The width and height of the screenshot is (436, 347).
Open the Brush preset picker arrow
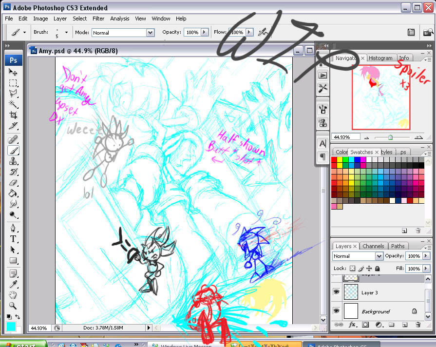(66, 32)
